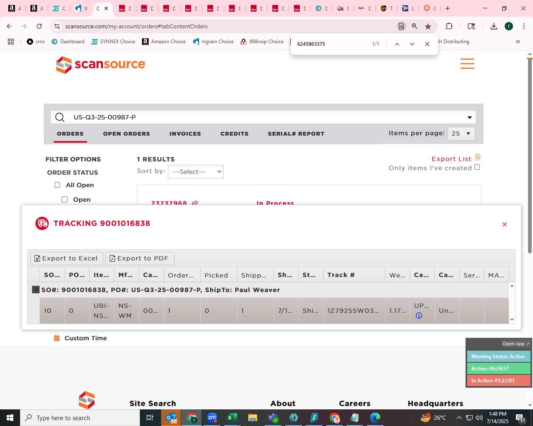Show more bookmarks chevron
Image resolution: width=533 pixels, height=426 pixels.
518,42
